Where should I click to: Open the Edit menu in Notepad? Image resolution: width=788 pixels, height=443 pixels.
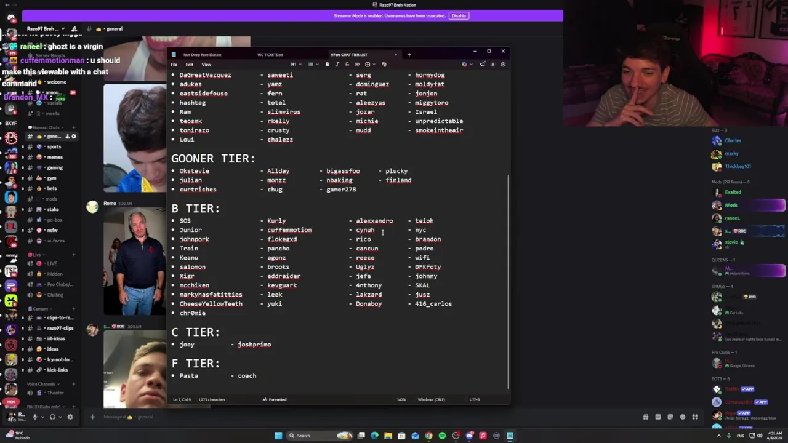190,65
